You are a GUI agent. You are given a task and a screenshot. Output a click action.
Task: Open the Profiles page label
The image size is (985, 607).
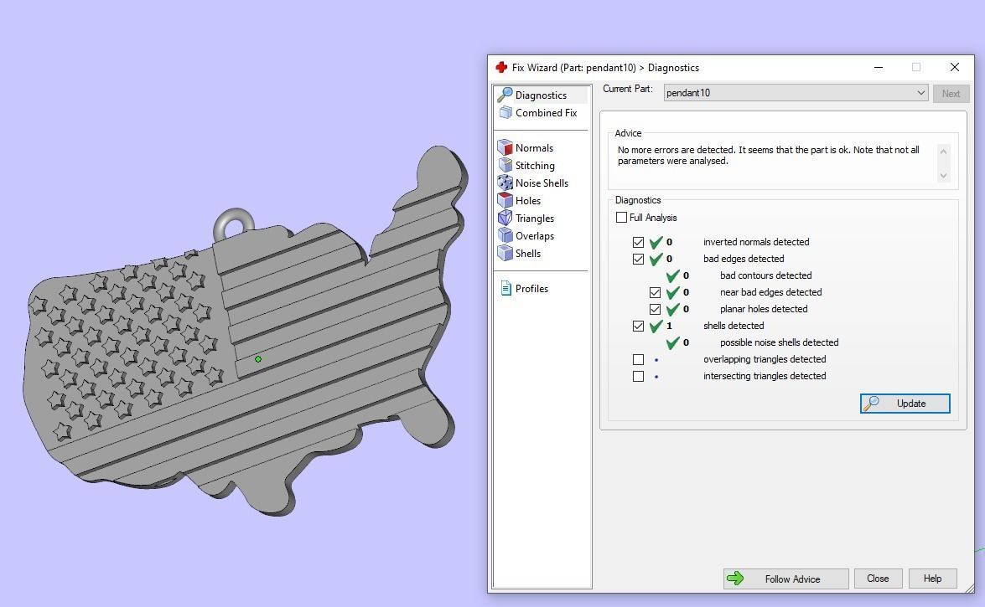pos(531,289)
